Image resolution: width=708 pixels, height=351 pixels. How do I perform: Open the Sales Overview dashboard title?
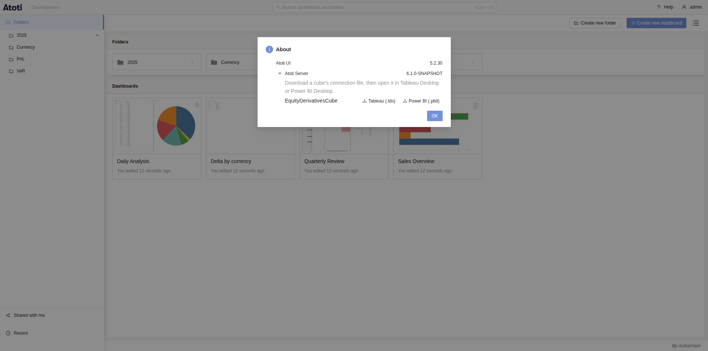(x=416, y=161)
